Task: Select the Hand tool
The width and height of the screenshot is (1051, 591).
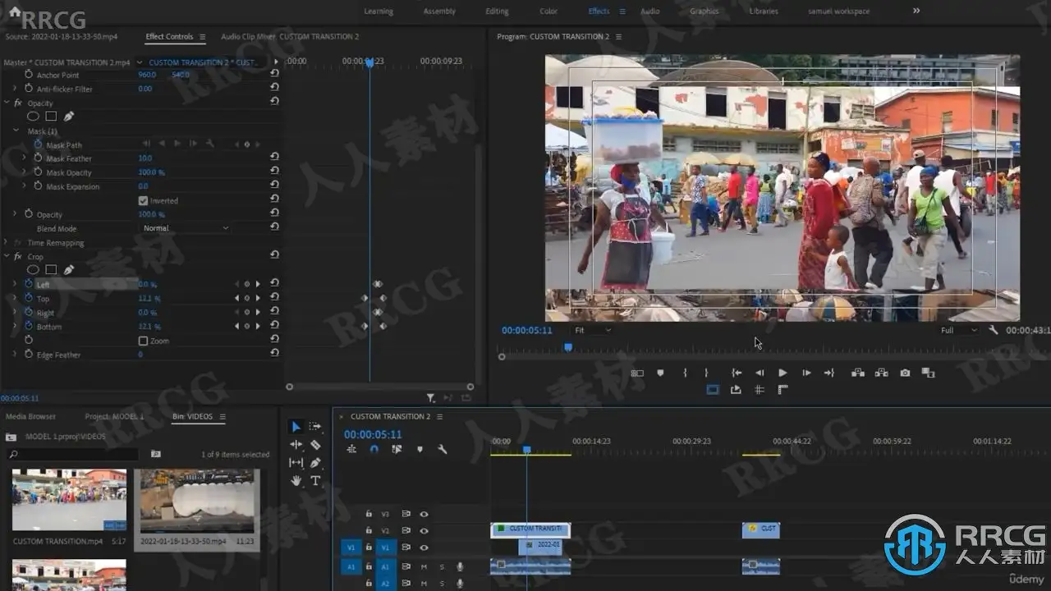Action: (296, 481)
